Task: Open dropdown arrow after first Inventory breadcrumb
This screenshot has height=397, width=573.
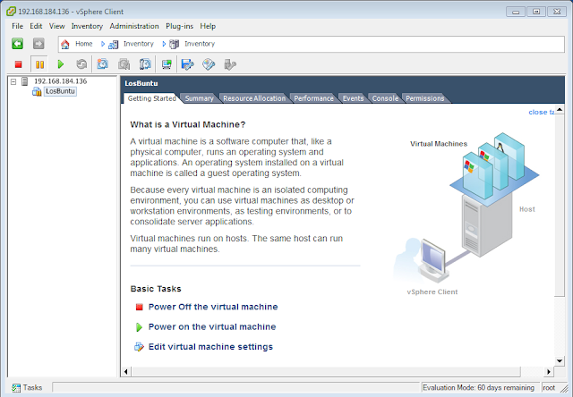Action: [164, 44]
